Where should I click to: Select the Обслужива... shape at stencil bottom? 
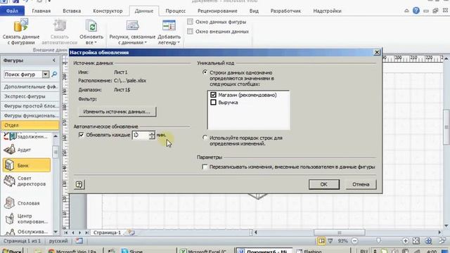(26, 231)
